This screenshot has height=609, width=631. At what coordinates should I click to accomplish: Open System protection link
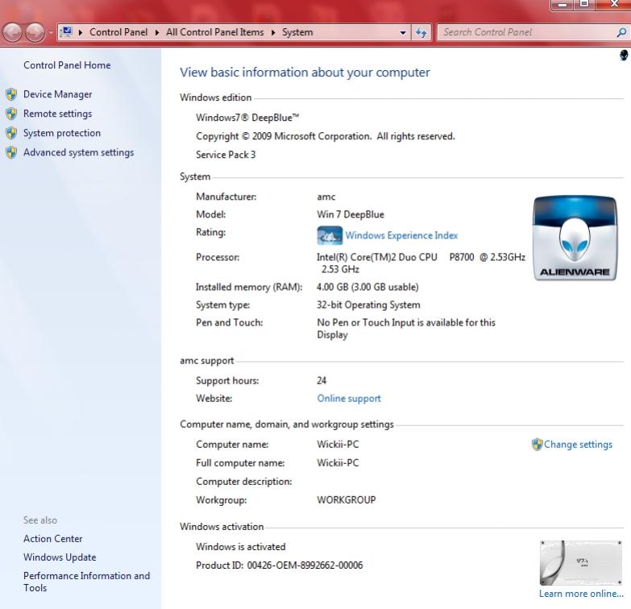point(62,133)
